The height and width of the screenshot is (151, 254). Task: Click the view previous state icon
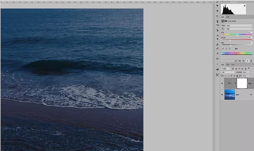pos(240,61)
